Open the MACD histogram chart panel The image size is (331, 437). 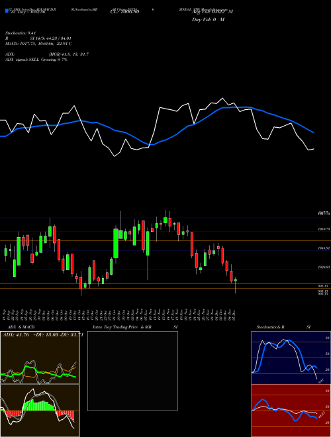[x=40, y=411]
